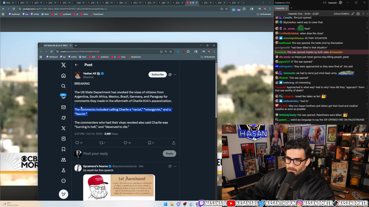
Task: Reload the YouTube page in outer browser
Action: pyautogui.click(x=14, y=9)
